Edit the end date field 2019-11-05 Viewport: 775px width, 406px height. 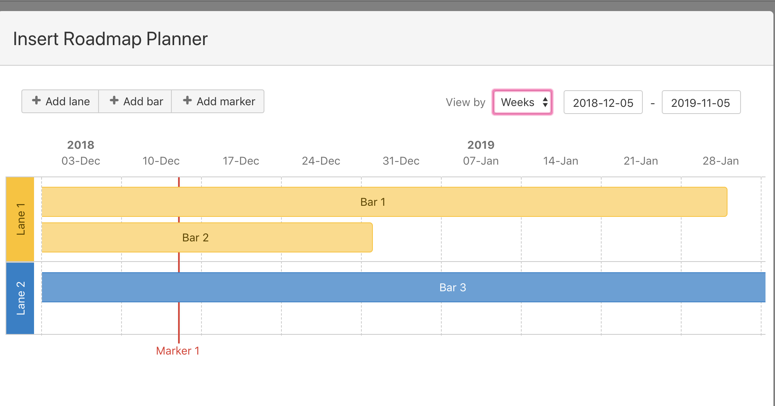click(701, 102)
